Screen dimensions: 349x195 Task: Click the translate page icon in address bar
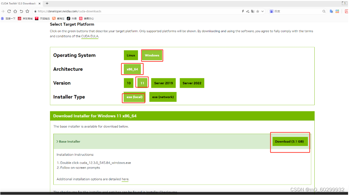(x=253, y=11)
